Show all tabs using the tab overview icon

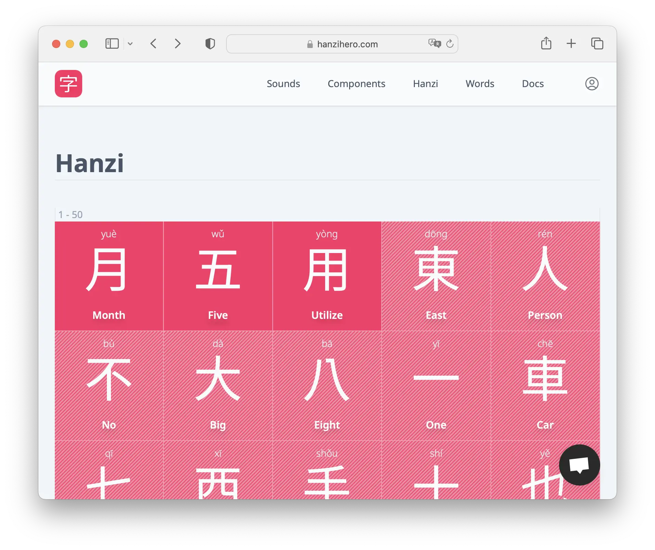coord(597,44)
